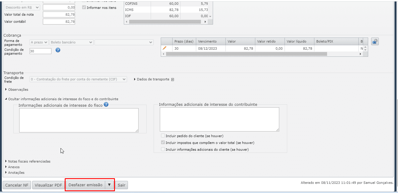The height and width of the screenshot is (193, 398).
Task: Toggle Incluir impostos que compõem o valor total
Action: coord(163,143)
